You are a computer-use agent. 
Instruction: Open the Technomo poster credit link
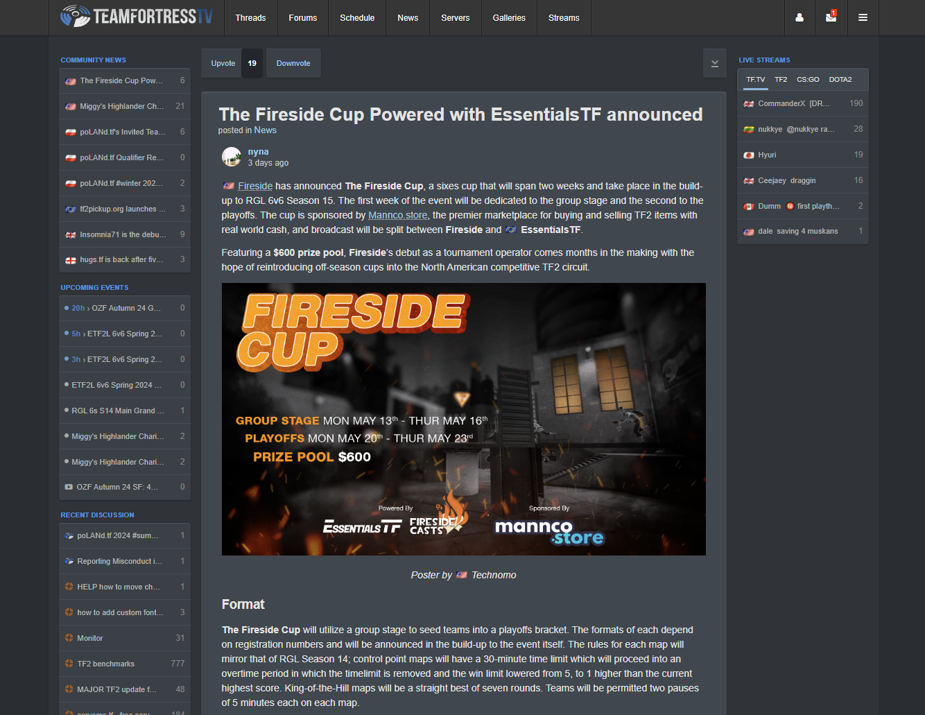(494, 575)
